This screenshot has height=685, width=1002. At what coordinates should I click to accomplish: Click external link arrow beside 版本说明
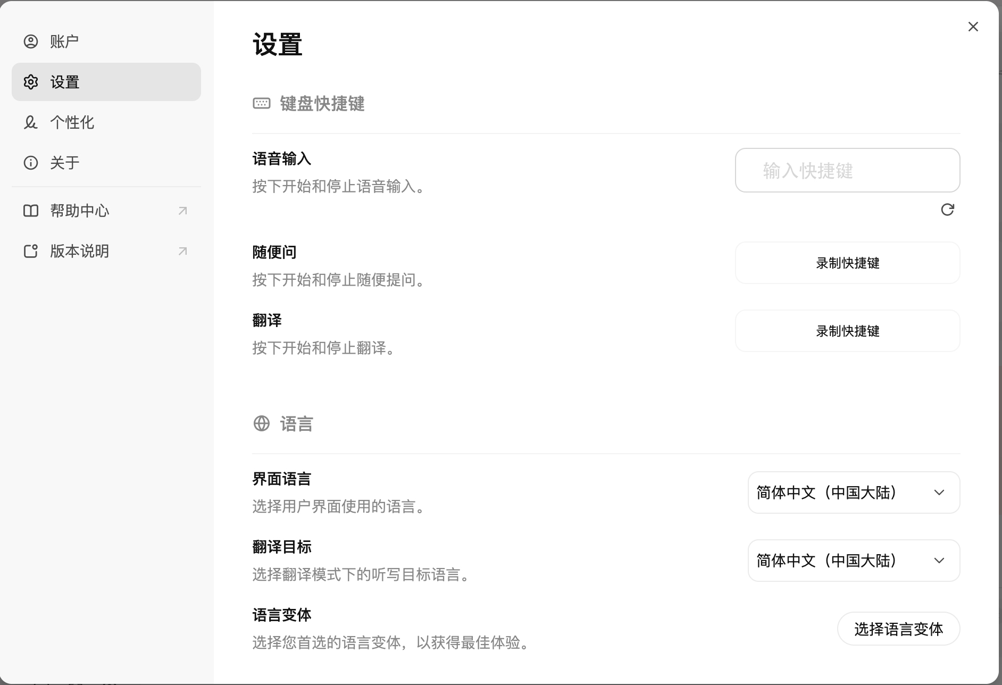click(x=182, y=251)
